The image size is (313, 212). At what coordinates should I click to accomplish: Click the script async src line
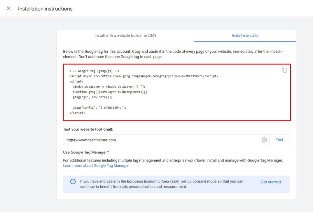(x=144, y=76)
